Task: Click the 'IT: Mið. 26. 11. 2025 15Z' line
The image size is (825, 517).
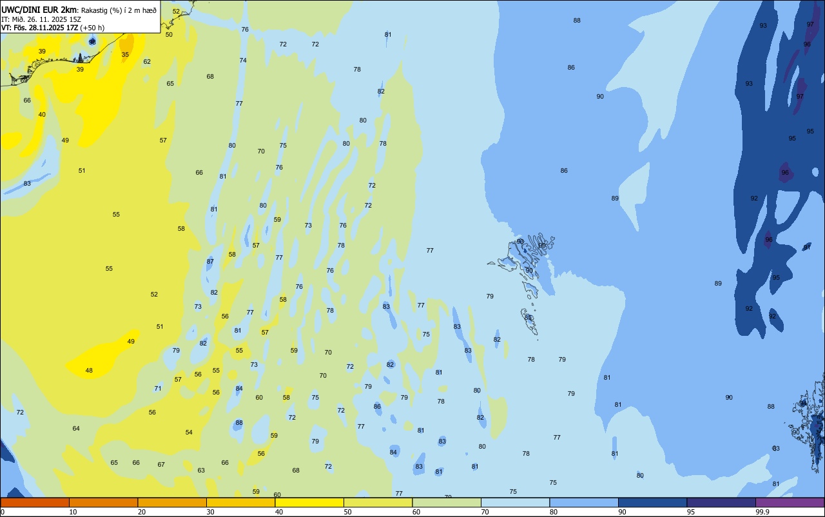Action: (x=41, y=19)
